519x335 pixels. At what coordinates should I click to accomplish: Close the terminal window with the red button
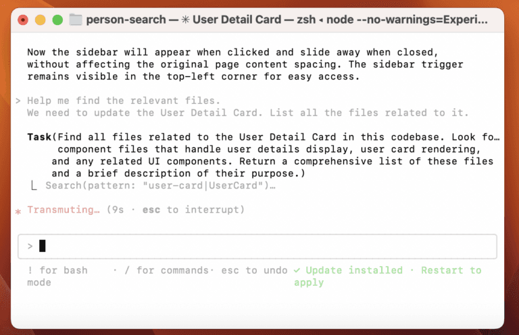click(x=24, y=20)
